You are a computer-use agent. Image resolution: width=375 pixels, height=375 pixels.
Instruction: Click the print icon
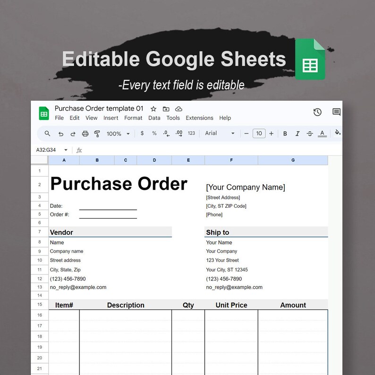pyautogui.click(x=85, y=134)
